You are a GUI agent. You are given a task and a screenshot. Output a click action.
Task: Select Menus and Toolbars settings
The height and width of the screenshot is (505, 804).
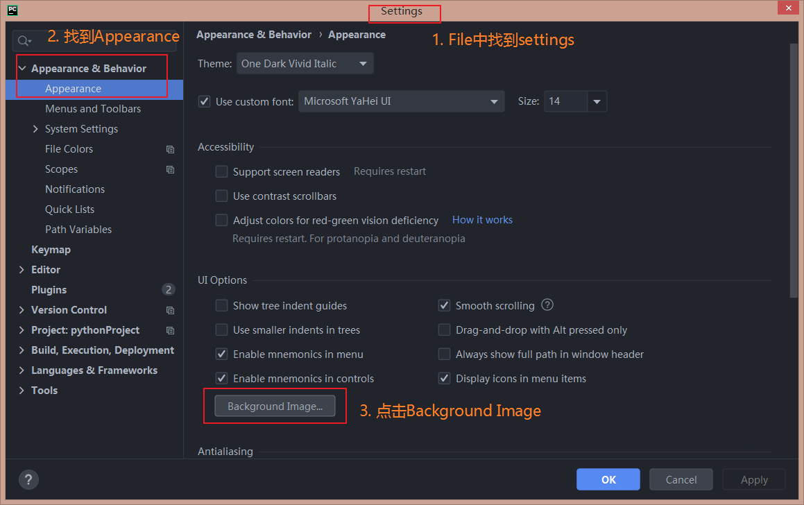(x=94, y=109)
